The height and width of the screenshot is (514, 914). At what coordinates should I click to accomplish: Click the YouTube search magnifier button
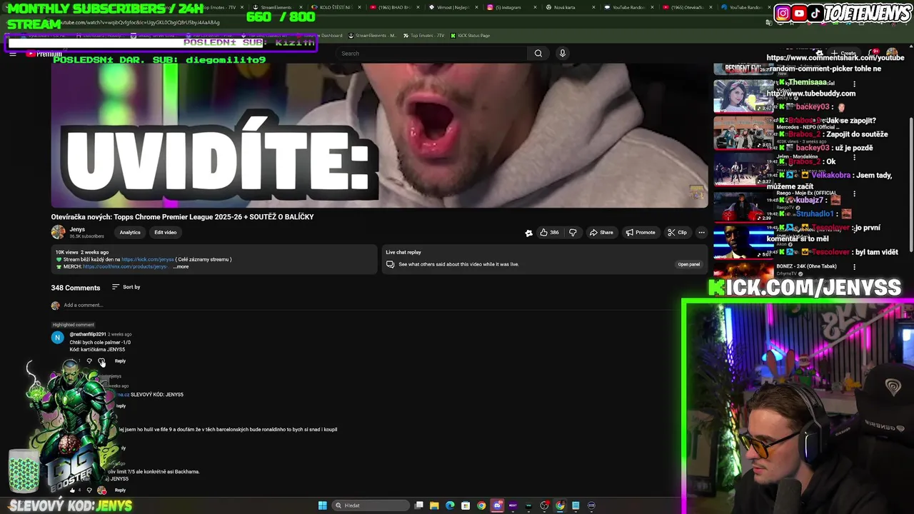538,53
